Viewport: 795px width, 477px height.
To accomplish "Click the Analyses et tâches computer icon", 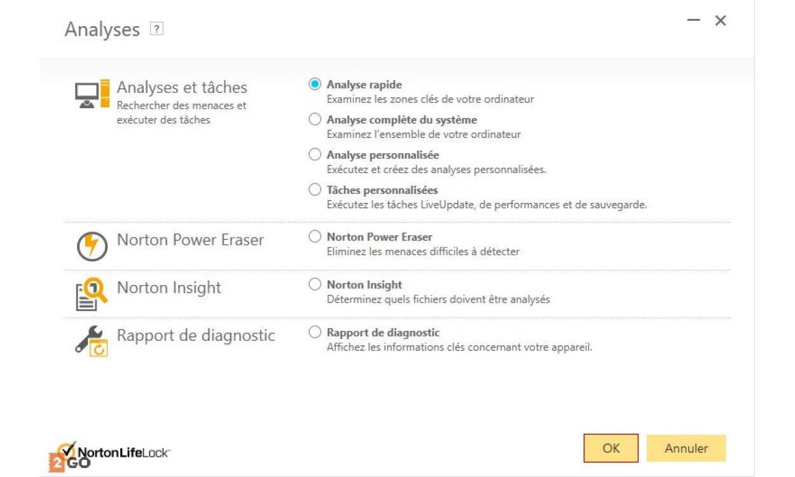I will click(92, 95).
